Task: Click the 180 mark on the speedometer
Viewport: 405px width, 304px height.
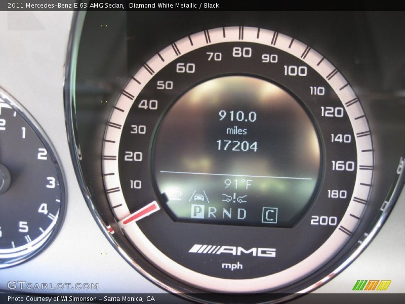Action: (337, 194)
